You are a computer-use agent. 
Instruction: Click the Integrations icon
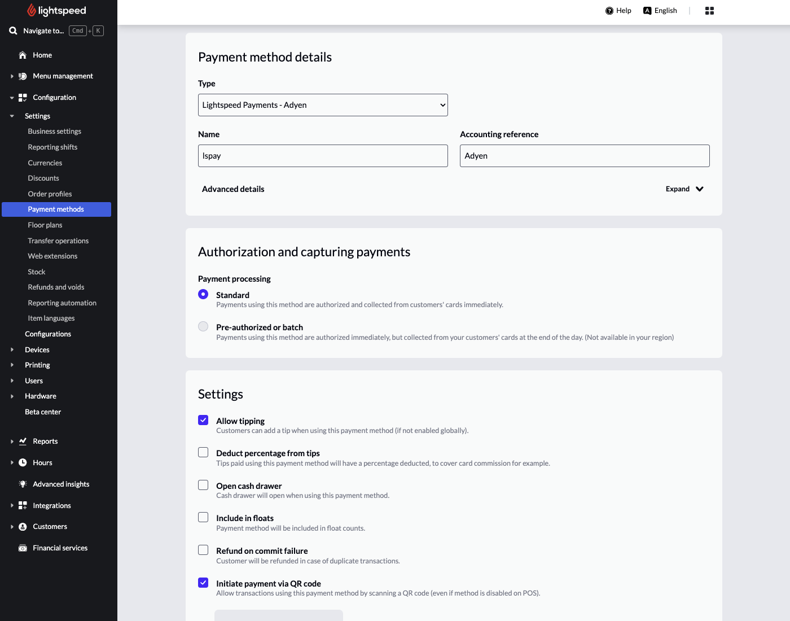23,505
